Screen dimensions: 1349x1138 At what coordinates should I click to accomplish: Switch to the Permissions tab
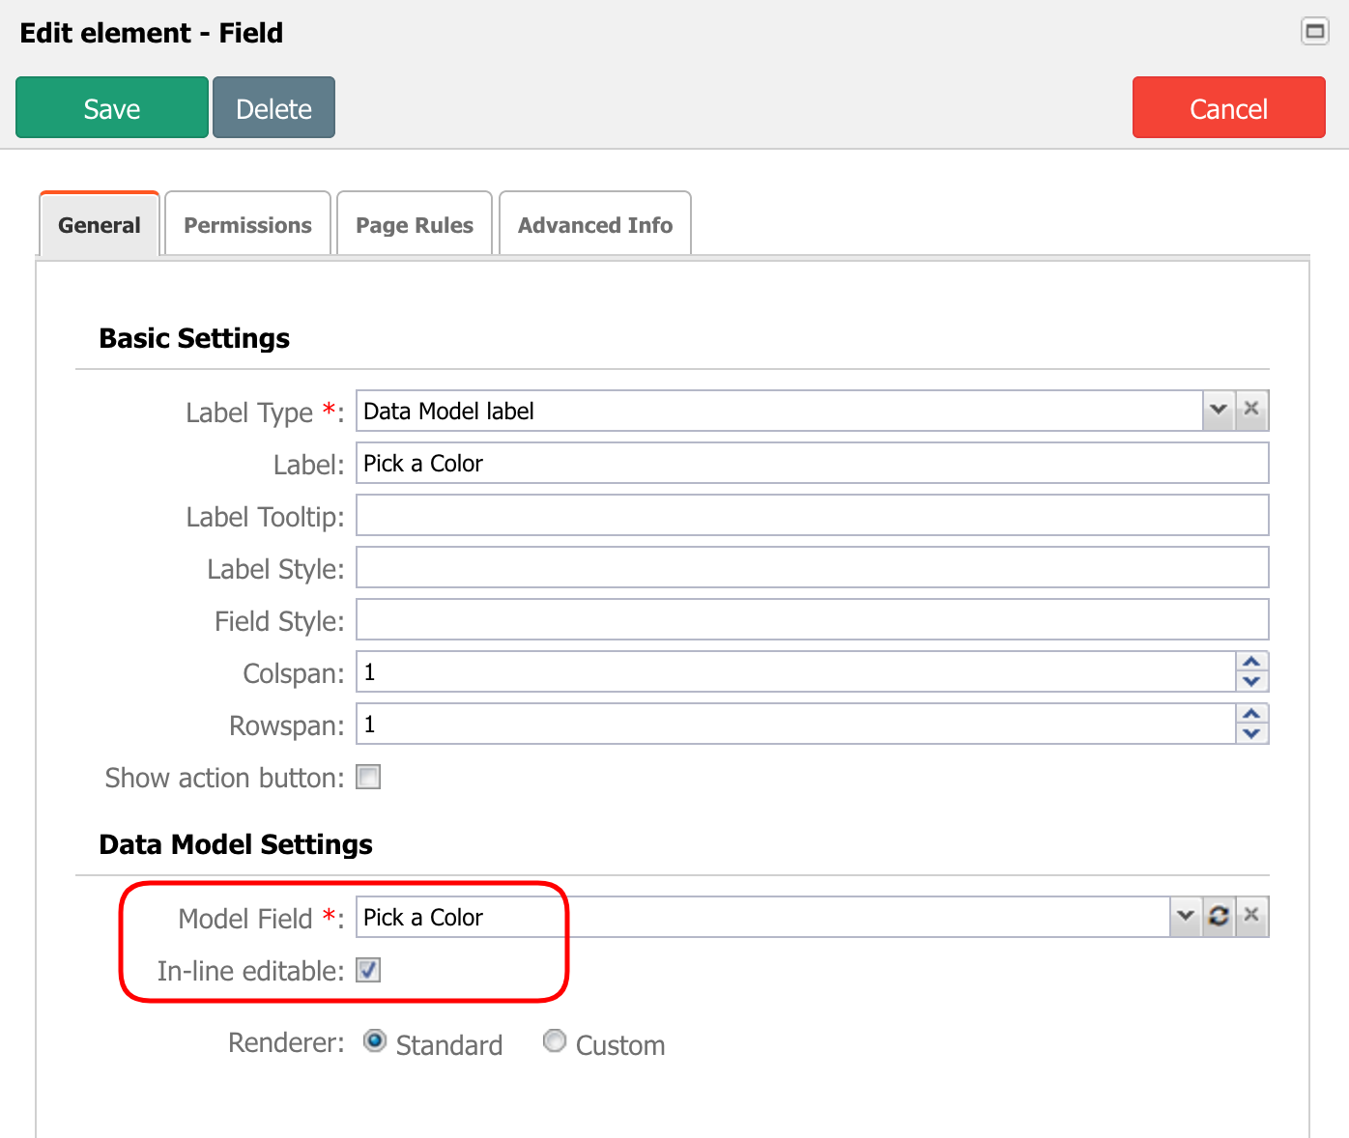pos(247,225)
